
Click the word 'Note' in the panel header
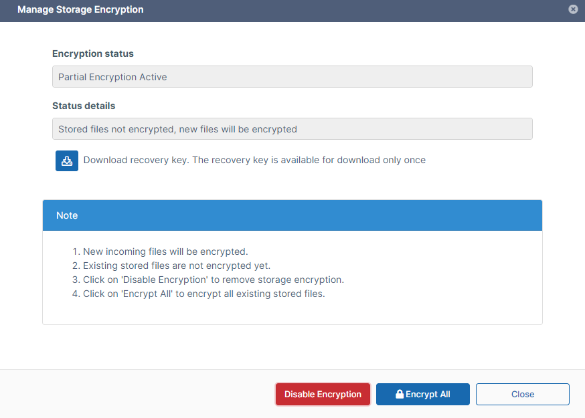click(67, 215)
